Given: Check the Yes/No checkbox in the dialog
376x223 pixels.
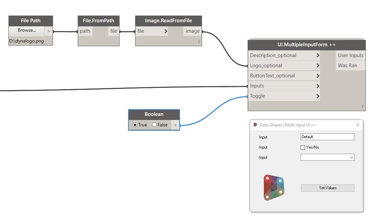Looking at the screenshot, I should click(303, 147).
